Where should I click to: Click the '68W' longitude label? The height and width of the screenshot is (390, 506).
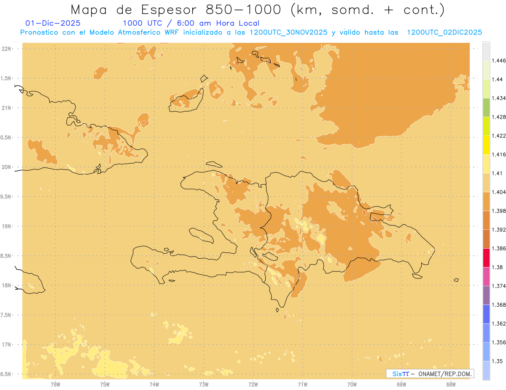451,384
